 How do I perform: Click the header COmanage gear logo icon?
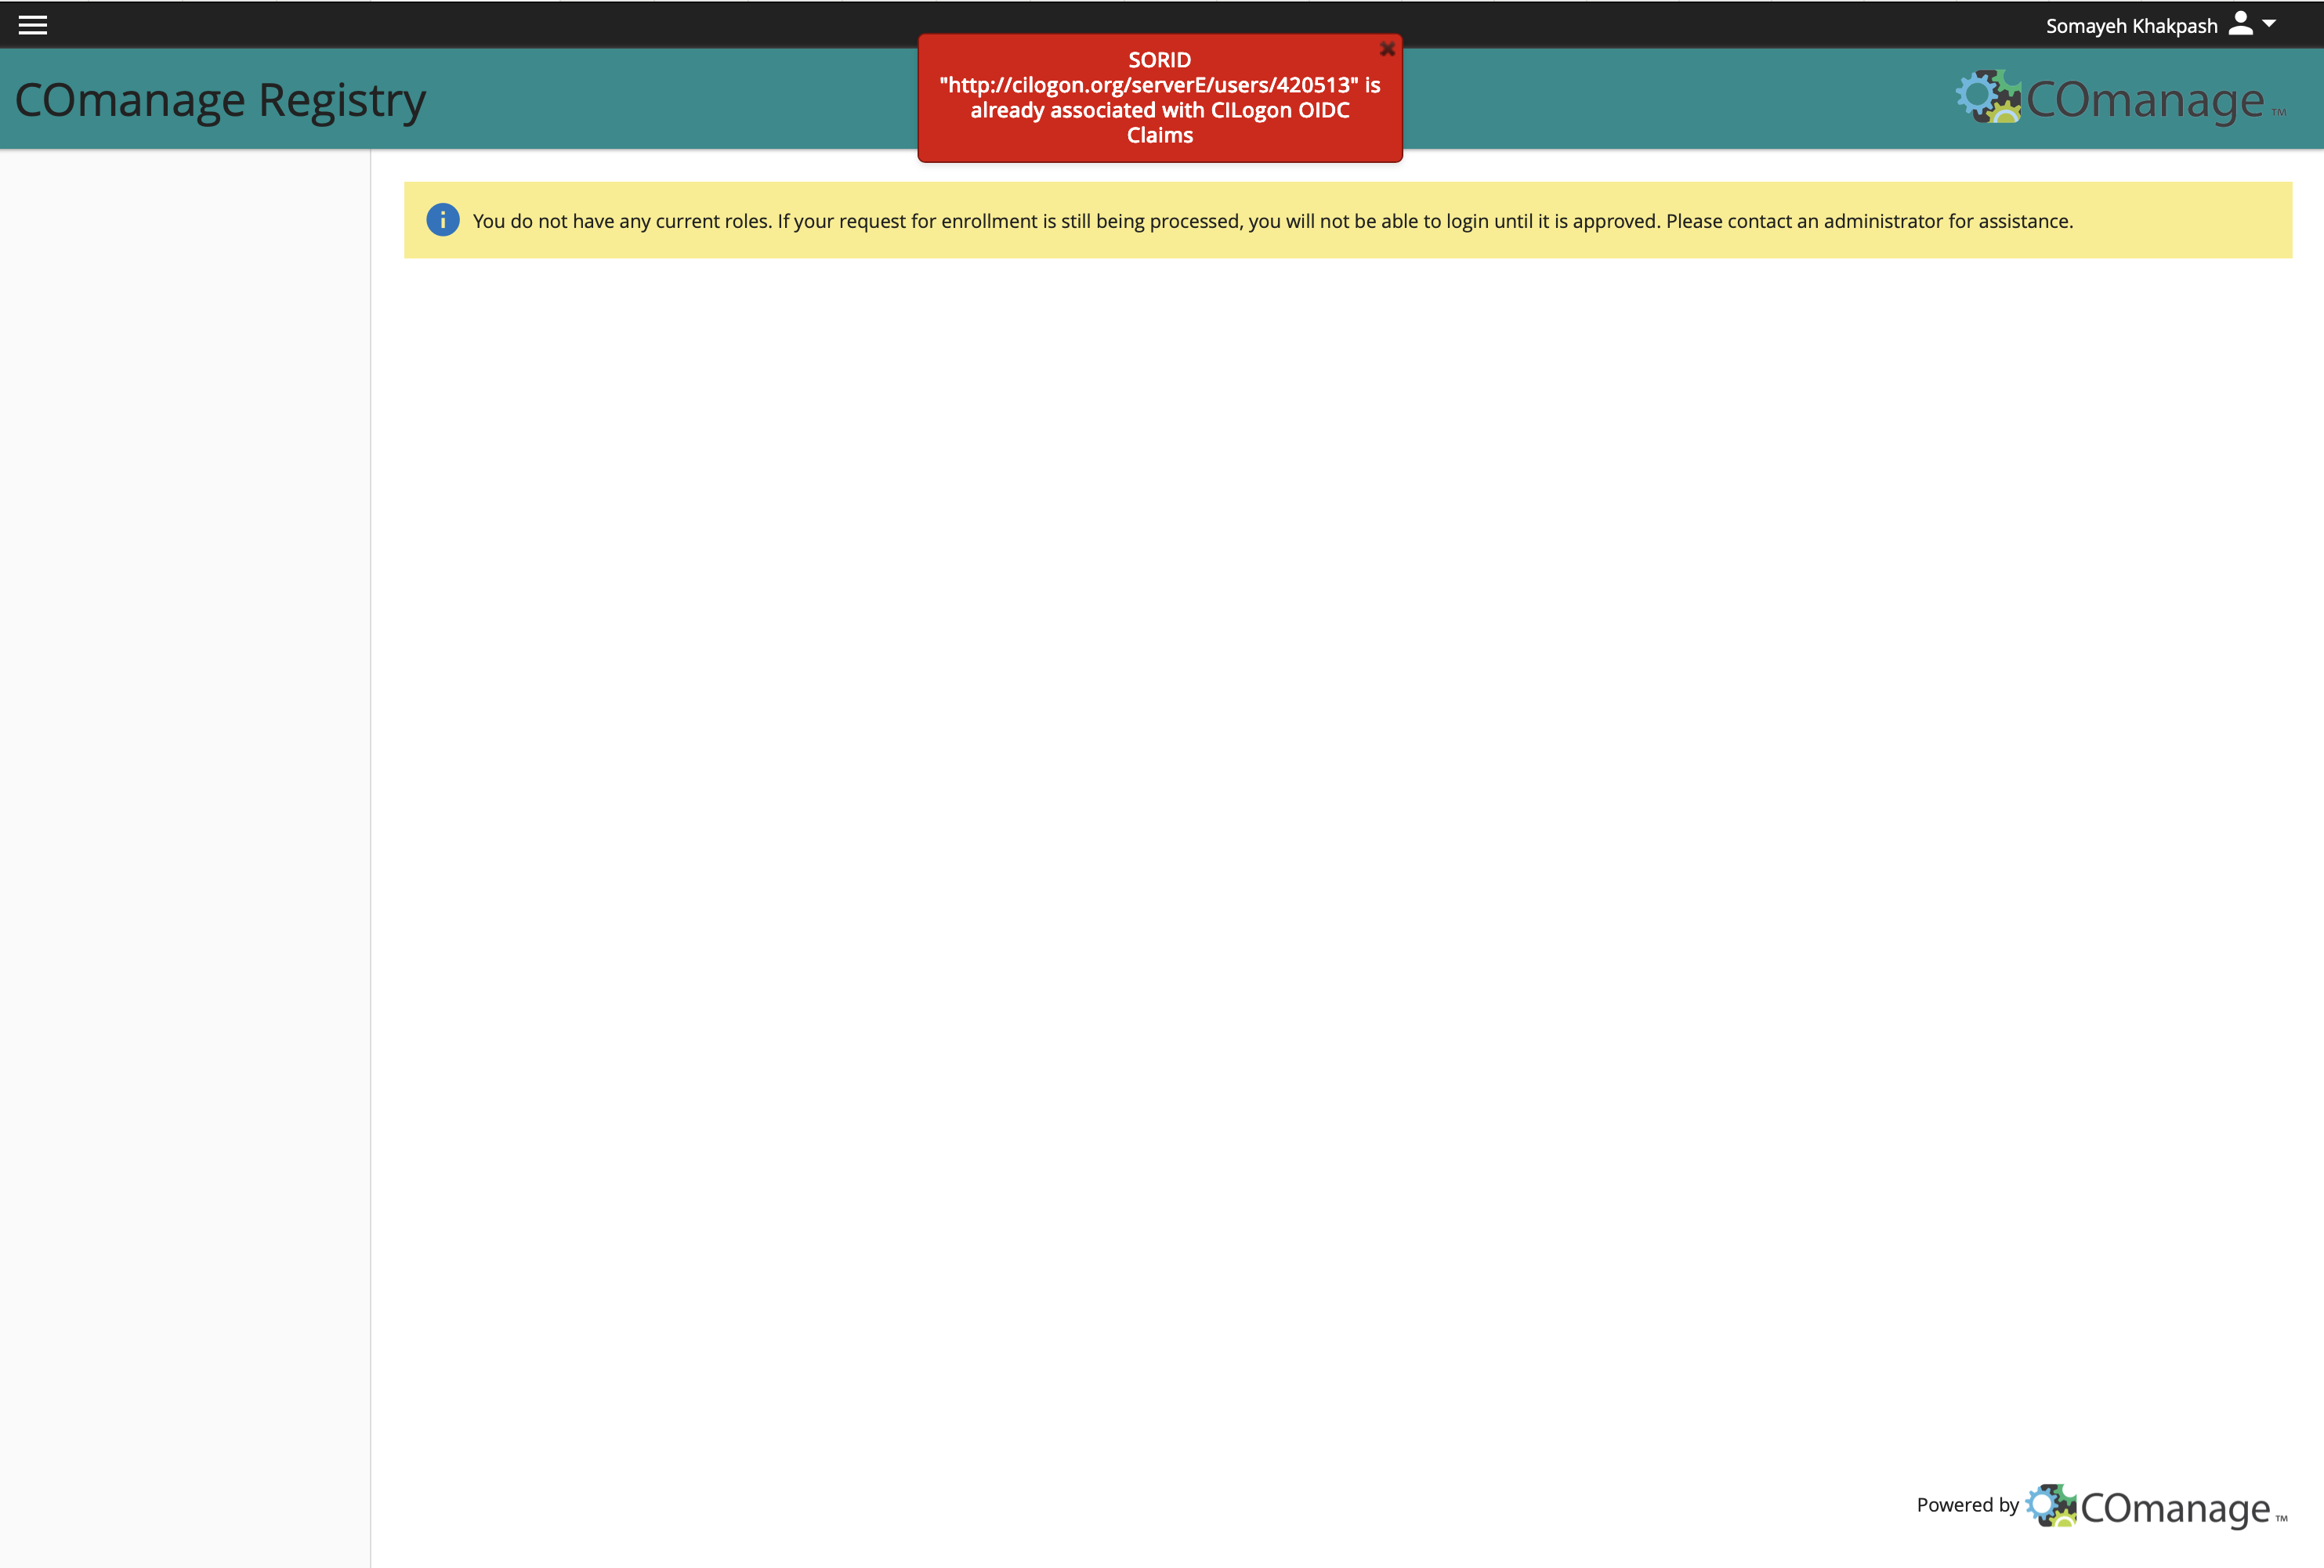pos(1988,97)
